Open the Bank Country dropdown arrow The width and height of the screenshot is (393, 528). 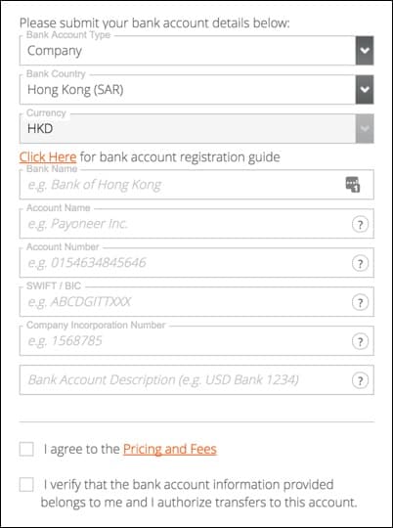pyautogui.click(x=365, y=90)
